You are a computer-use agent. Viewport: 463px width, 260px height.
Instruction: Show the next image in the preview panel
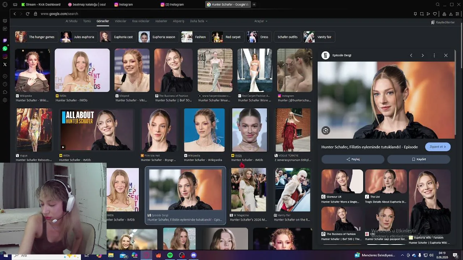(422, 55)
